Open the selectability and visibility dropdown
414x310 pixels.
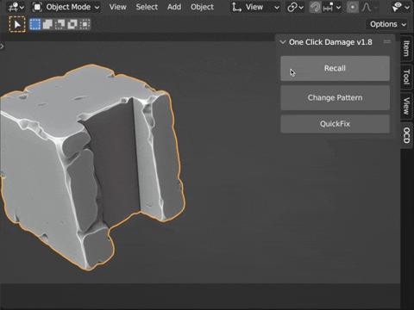(x=401, y=7)
